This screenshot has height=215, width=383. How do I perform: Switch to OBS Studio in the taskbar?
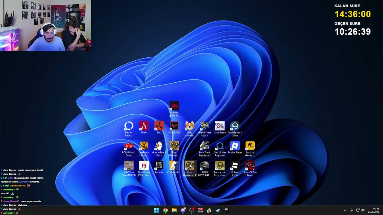[192, 210]
